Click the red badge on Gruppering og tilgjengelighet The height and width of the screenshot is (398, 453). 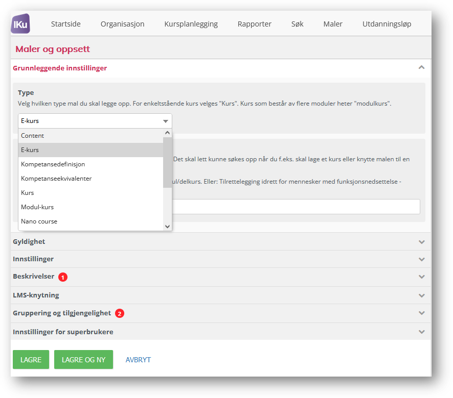[120, 313]
